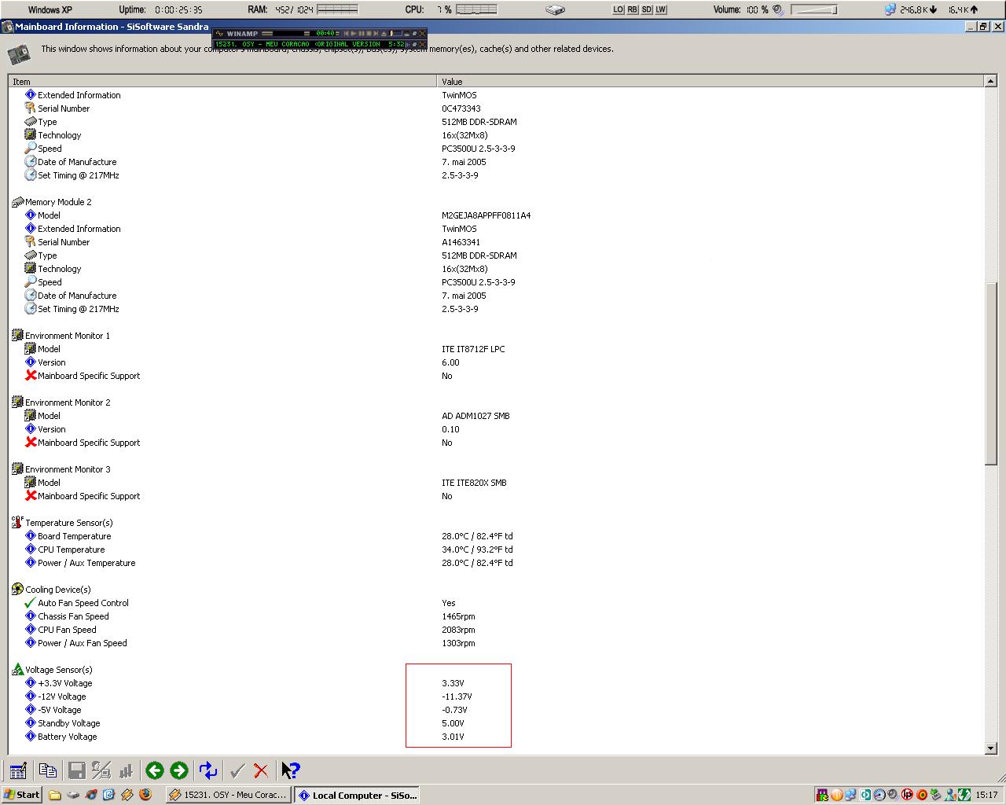This screenshot has height=805, width=1006.
Task: Click the 2083rpm value
Action: coord(458,630)
